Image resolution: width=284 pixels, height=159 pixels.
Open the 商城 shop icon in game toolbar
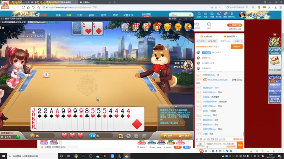[136, 27]
